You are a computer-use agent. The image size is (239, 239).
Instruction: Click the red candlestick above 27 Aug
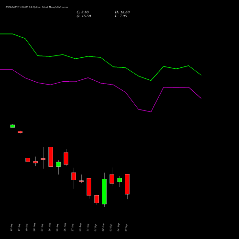(74, 176)
